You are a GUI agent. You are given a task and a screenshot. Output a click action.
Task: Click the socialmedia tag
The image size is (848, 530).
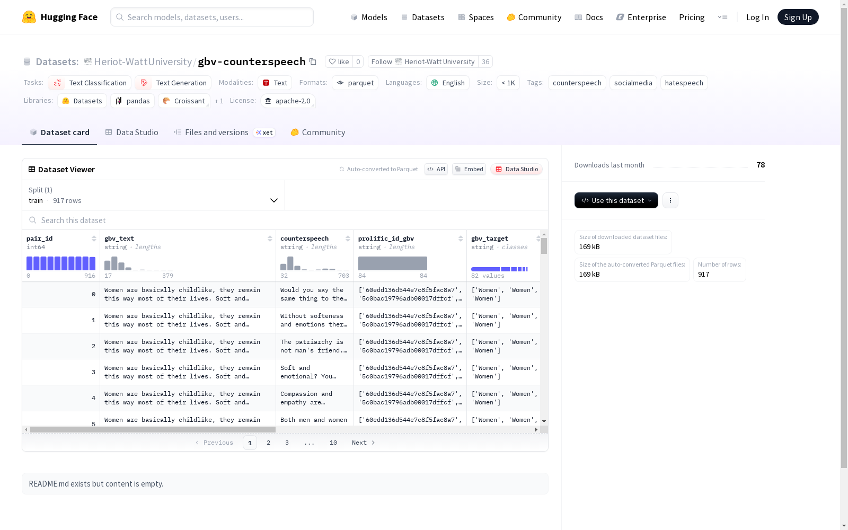(633, 83)
